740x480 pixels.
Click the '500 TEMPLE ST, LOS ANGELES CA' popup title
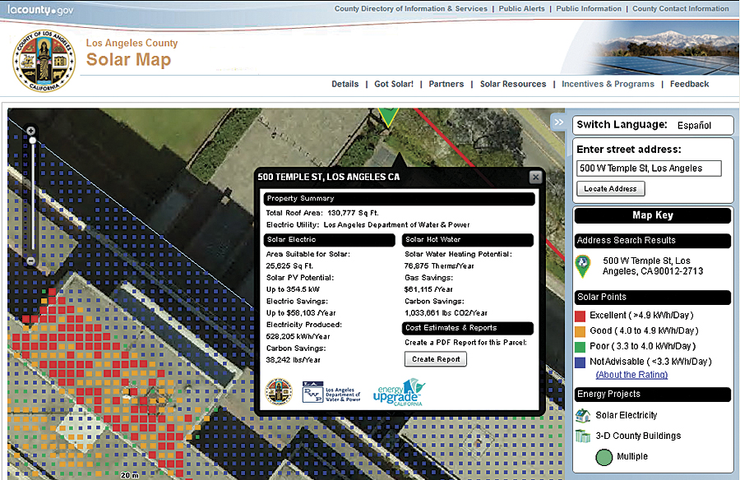328,177
